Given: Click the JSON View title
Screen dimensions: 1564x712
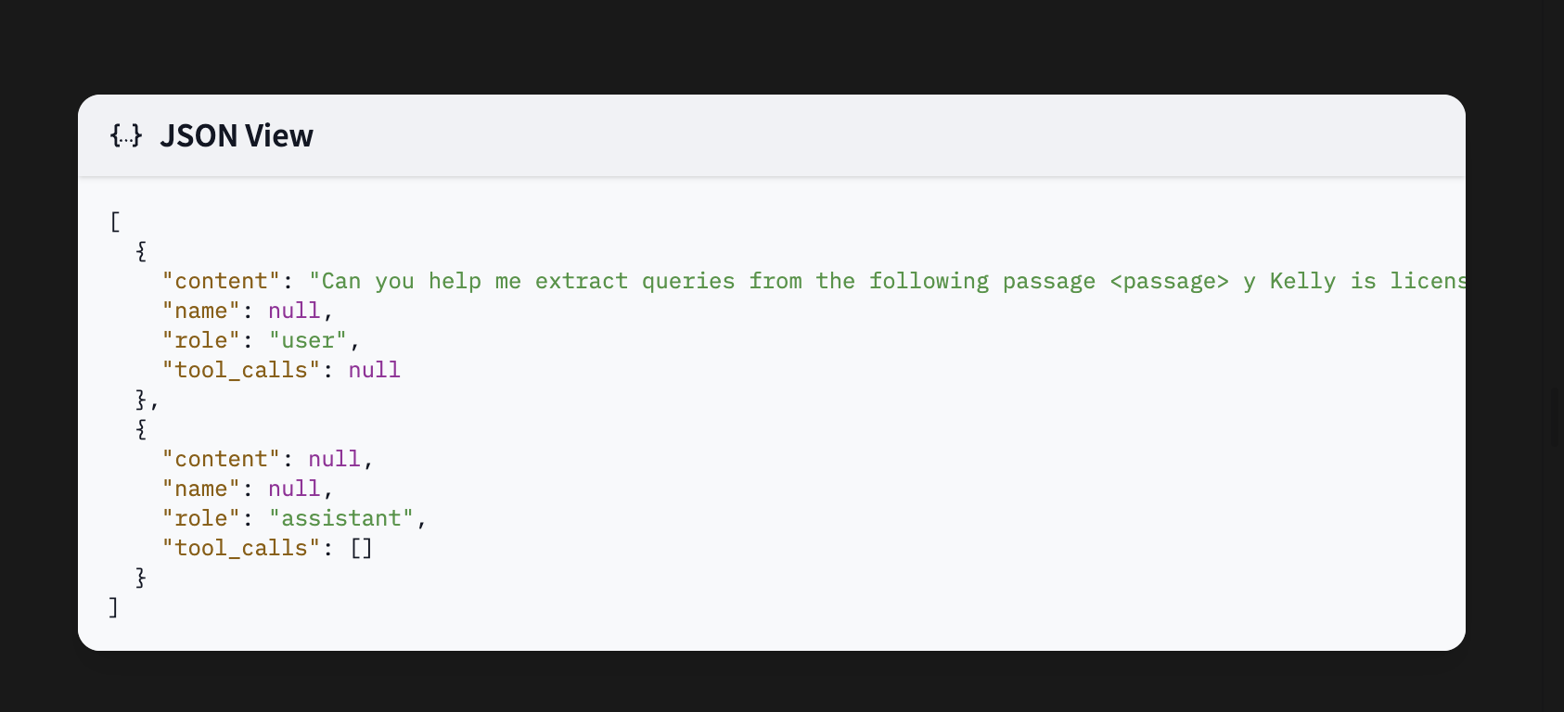Looking at the screenshot, I should click(x=237, y=136).
